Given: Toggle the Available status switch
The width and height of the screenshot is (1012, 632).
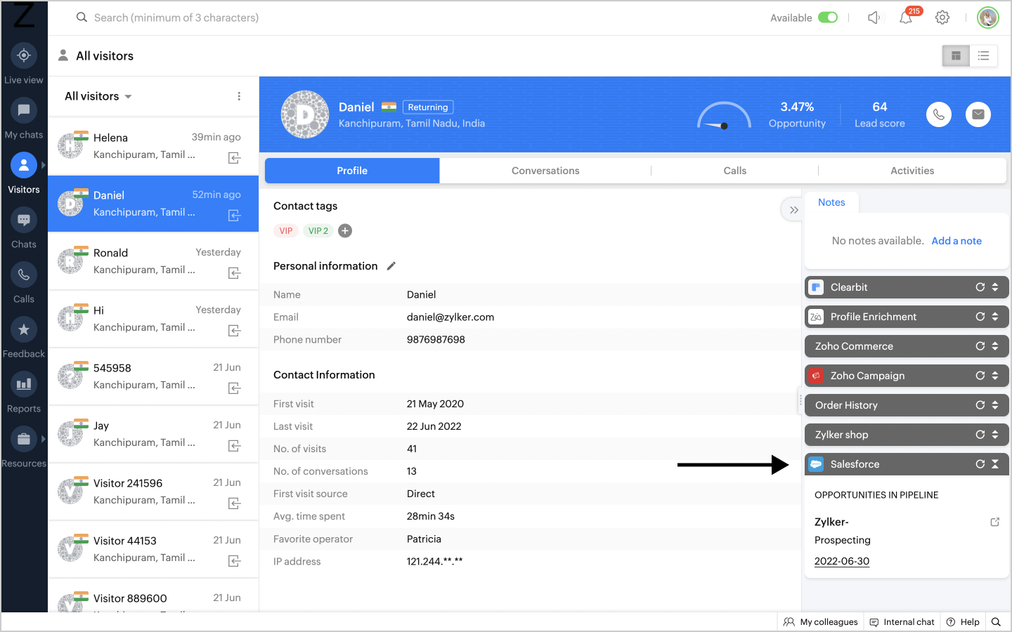Looking at the screenshot, I should click(x=828, y=18).
